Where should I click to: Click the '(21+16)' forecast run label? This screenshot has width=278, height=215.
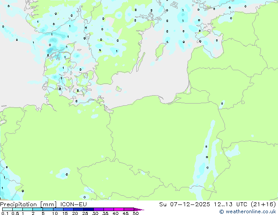tap(263, 204)
